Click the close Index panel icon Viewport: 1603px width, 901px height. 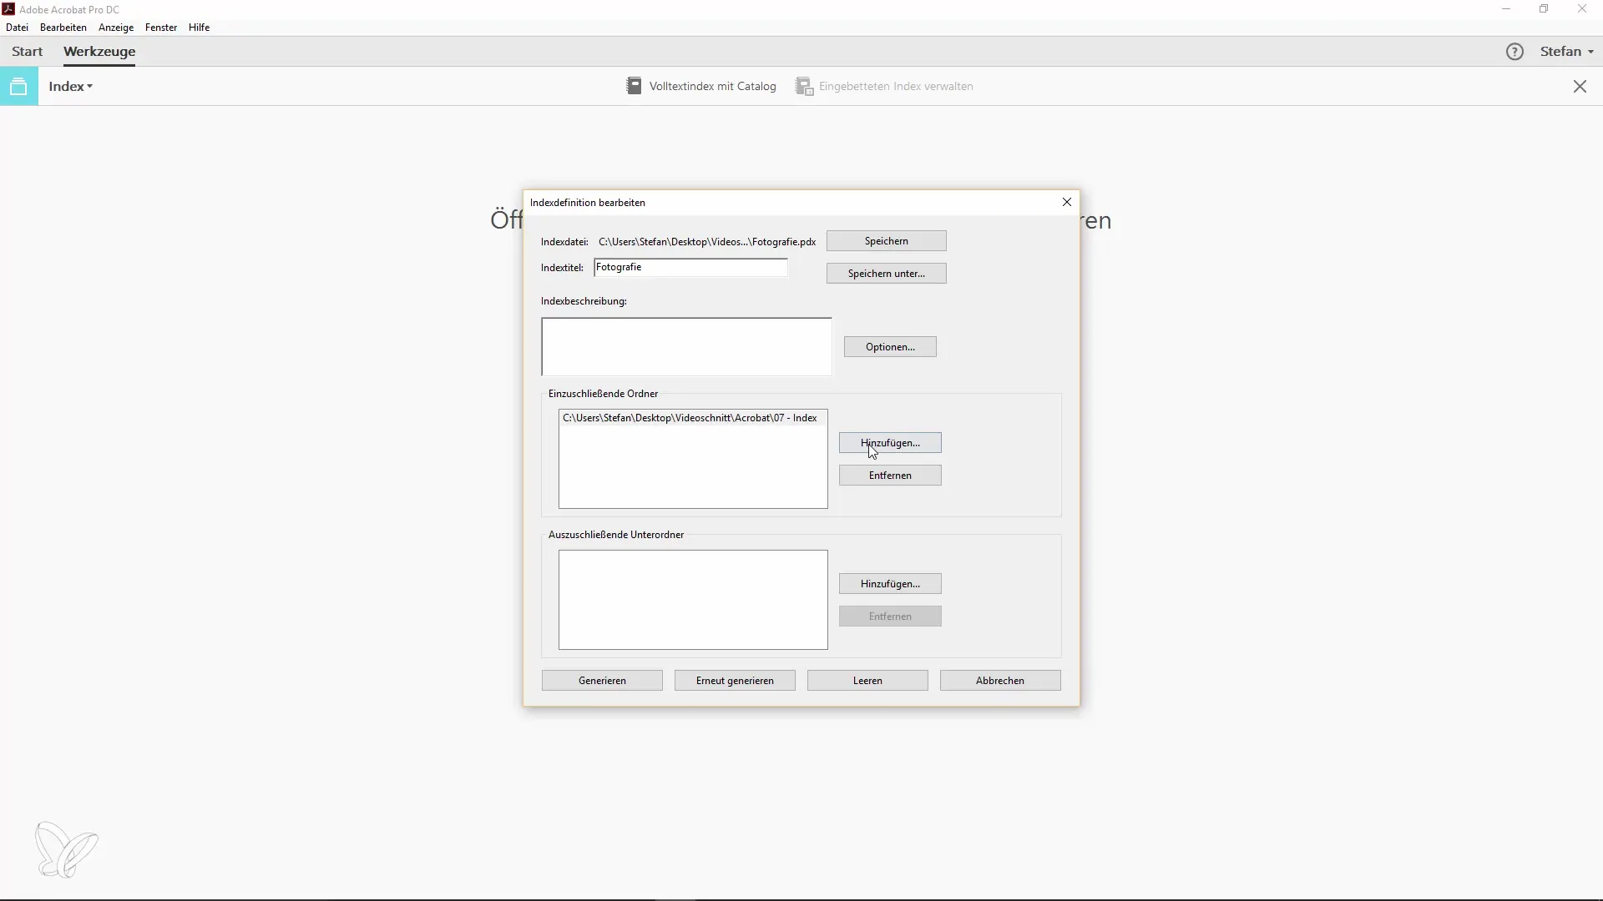coord(1580,86)
